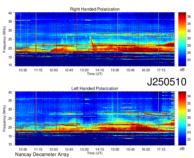
Task: Click the 32 value on the upper colorbar
Action: click(189, 31)
